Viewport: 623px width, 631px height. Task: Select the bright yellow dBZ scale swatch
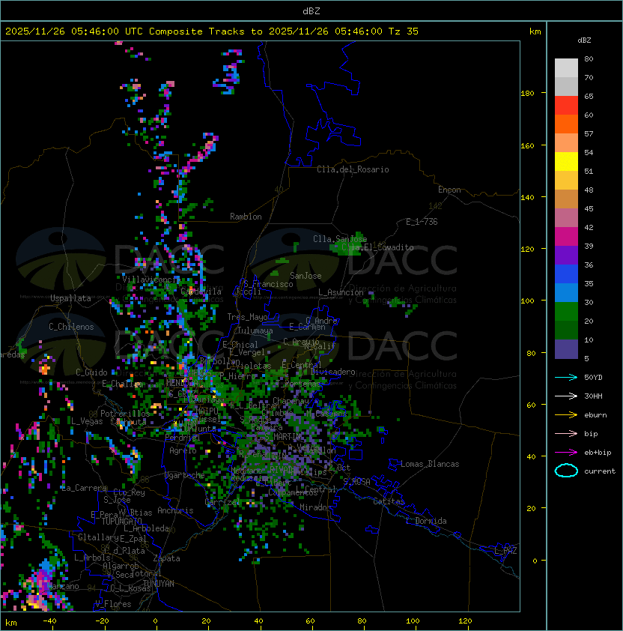pos(566,161)
